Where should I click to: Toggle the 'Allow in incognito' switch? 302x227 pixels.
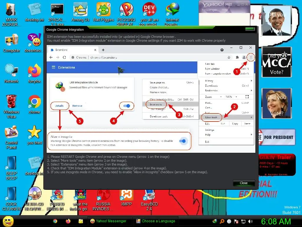click(182, 141)
